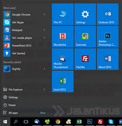Open the Outlook 2013 tile

(x=108, y=14)
